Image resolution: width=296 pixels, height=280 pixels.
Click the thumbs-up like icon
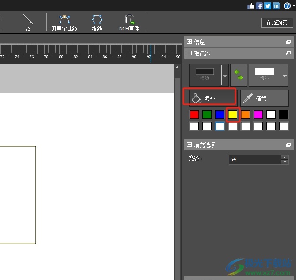(251, 6)
